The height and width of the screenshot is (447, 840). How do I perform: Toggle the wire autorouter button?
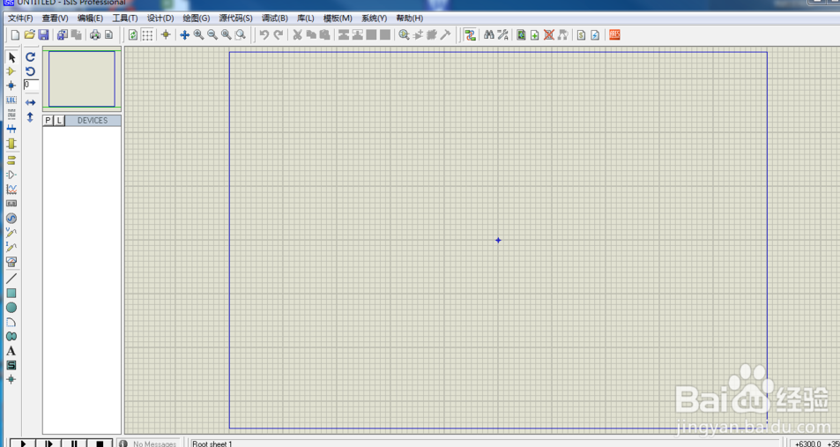pos(470,35)
